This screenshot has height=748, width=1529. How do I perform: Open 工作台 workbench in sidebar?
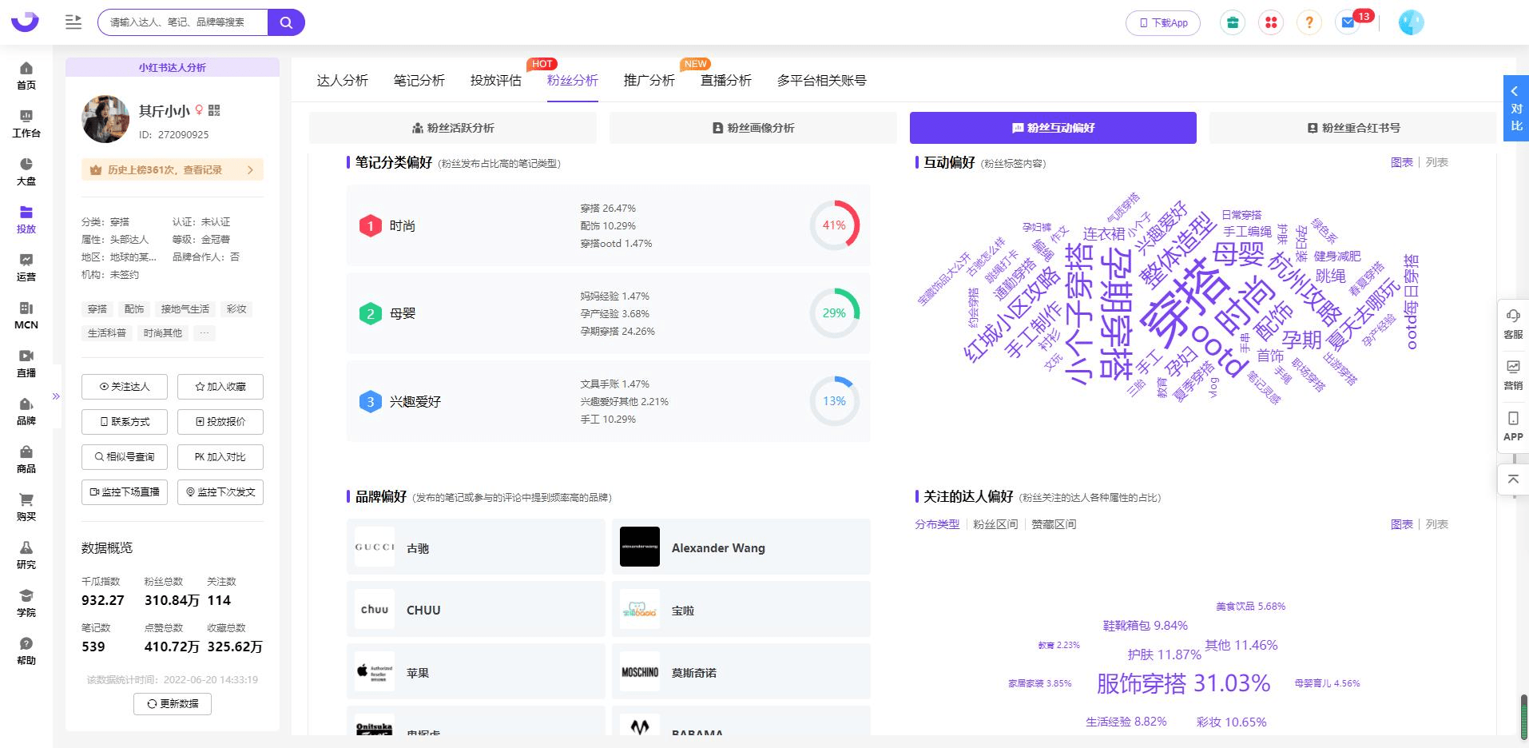[26, 124]
